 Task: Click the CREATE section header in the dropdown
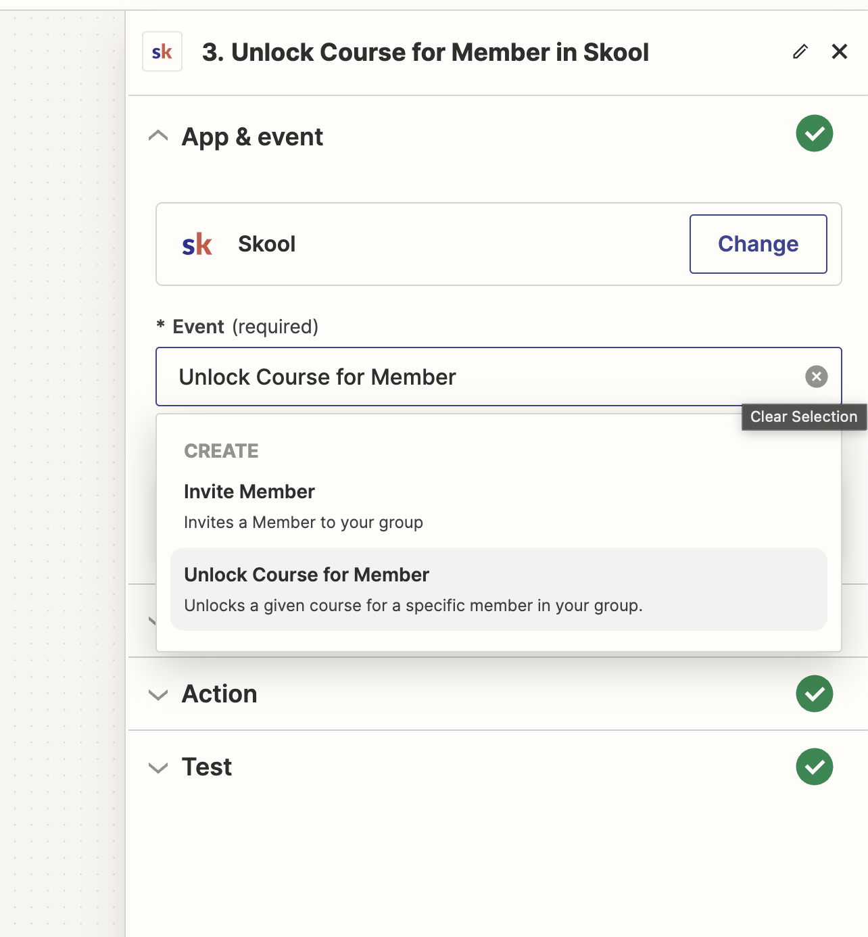coord(221,450)
